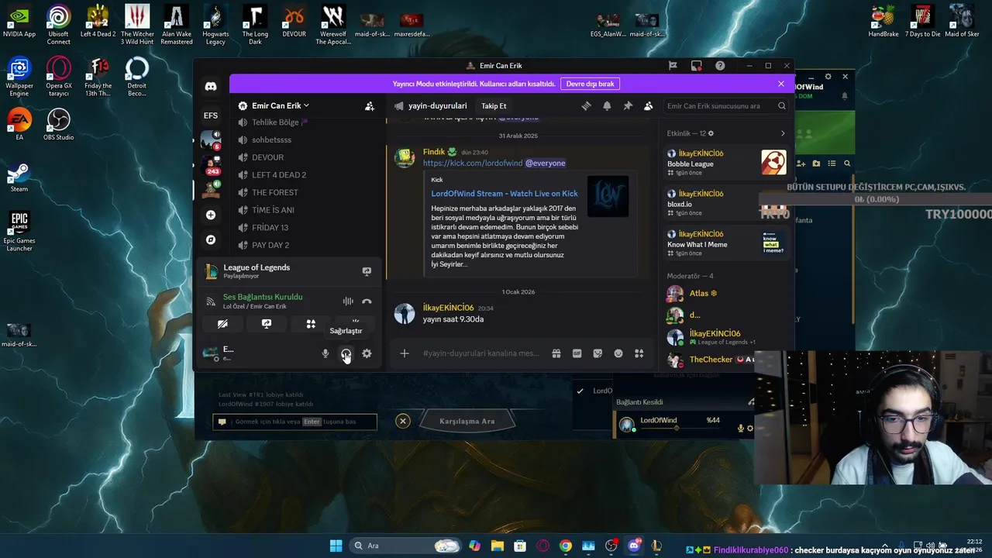Viewport: 992px width, 558px height.
Task: Deafen audio with the headphones icon
Action: point(346,353)
